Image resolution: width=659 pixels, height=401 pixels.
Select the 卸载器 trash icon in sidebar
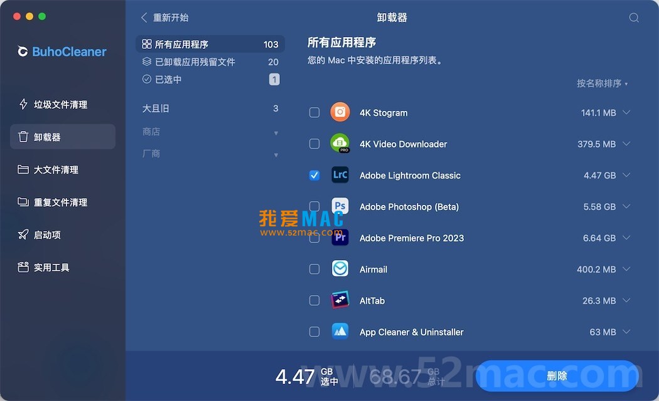click(x=23, y=137)
